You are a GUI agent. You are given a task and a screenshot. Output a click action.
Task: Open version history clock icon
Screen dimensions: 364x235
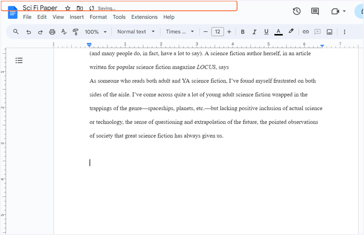[x=297, y=12]
